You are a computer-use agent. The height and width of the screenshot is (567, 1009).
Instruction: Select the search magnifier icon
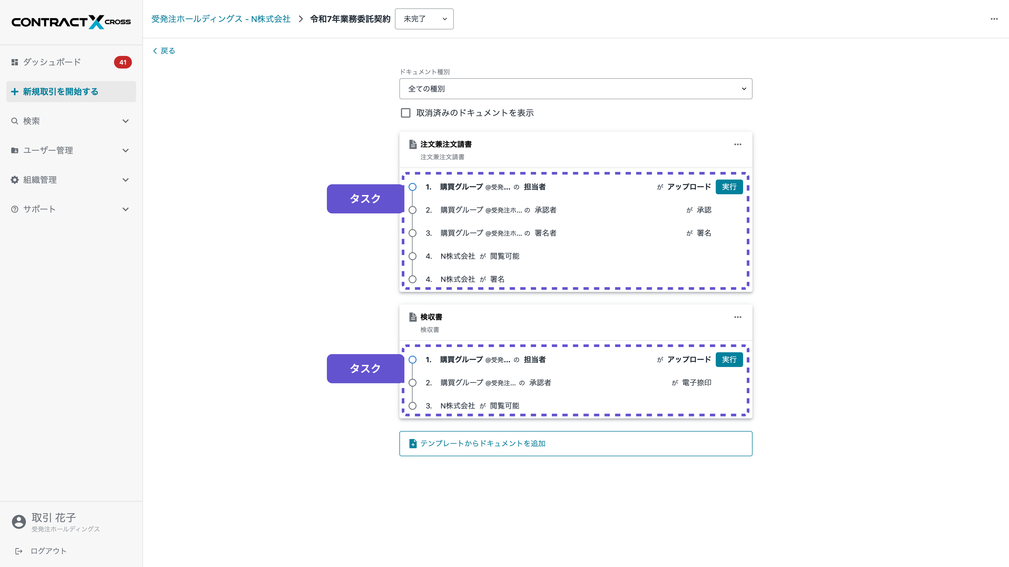coord(14,121)
